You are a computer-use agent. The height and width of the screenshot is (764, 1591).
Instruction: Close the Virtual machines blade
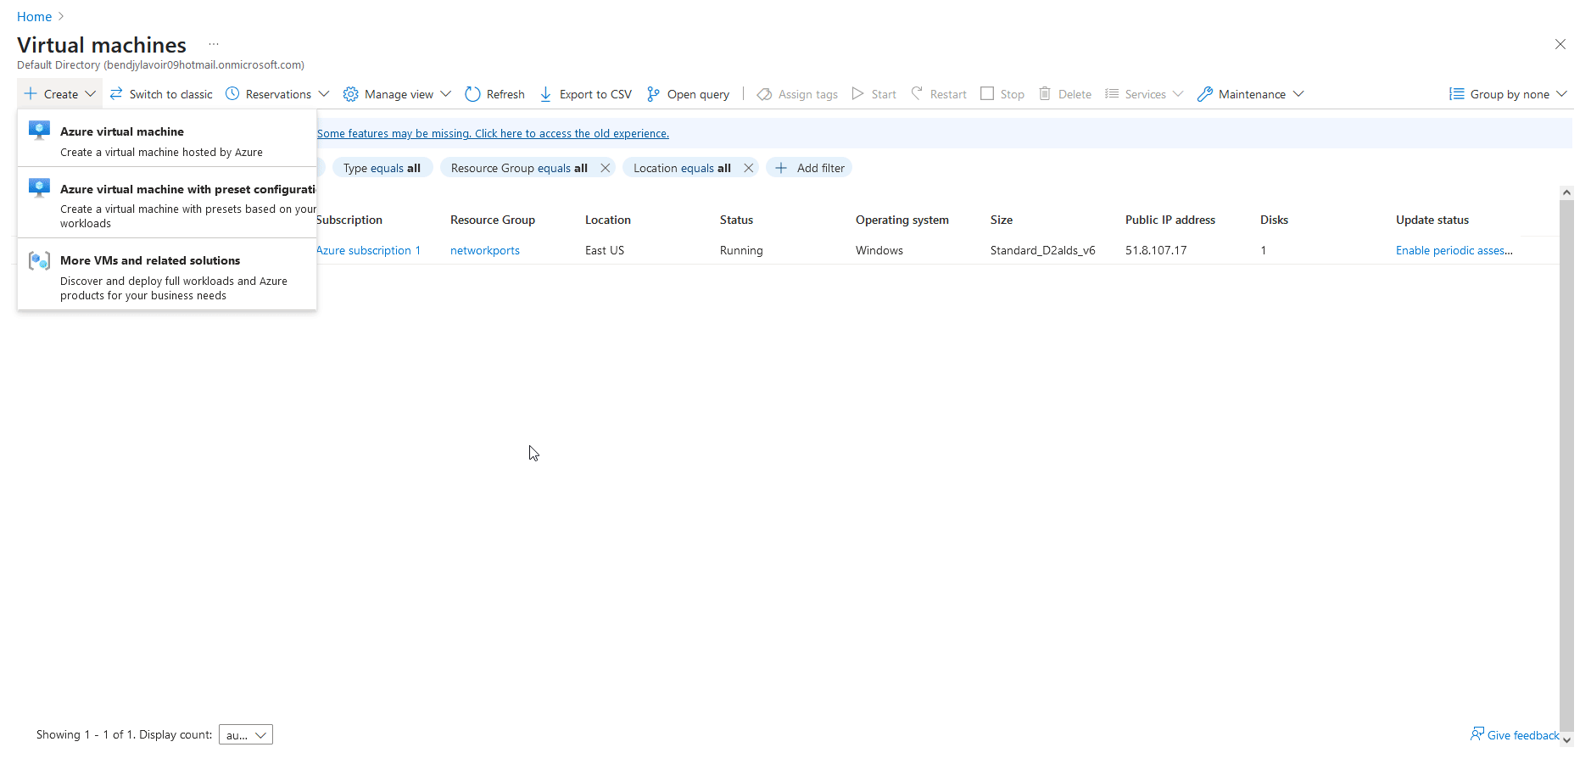click(x=1560, y=44)
